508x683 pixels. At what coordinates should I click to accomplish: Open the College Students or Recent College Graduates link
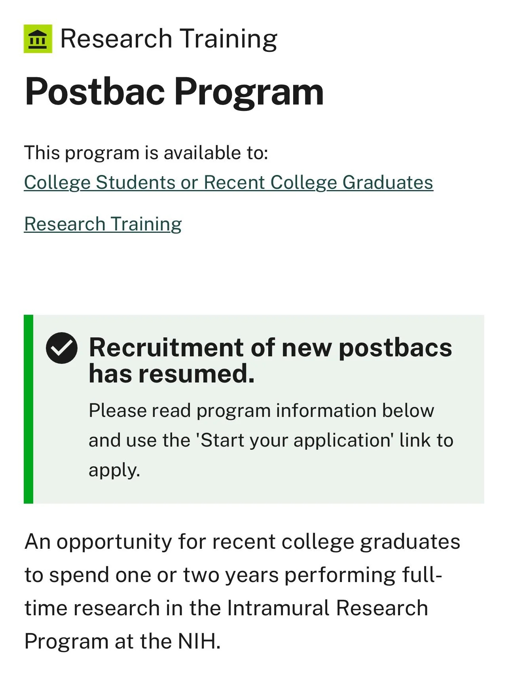click(x=228, y=183)
